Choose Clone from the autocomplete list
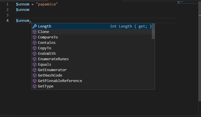Image resolution: width=201 pixels, height=117 pixels. tap(43, 32)
